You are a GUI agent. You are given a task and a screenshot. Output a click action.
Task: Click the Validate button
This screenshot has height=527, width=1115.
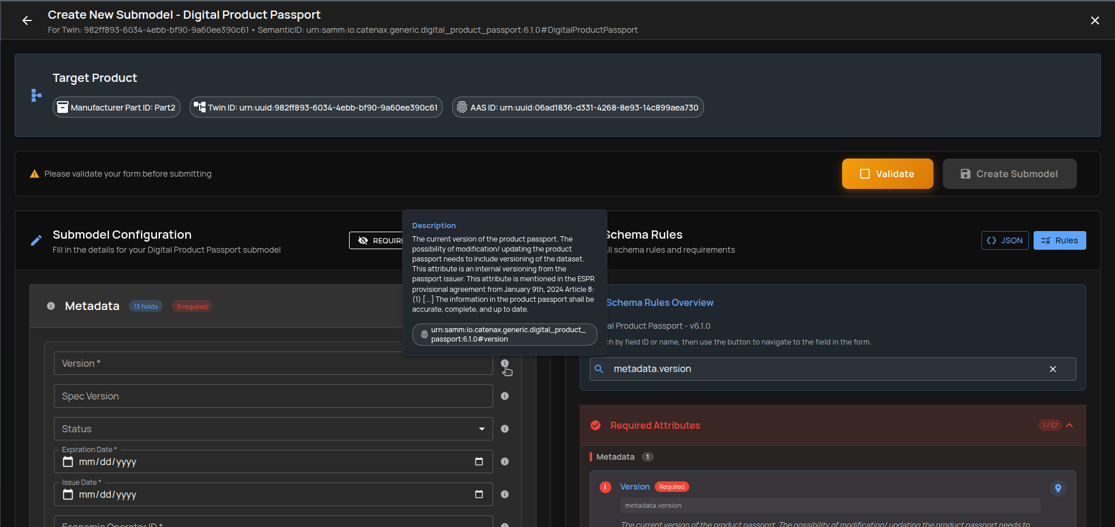tap(887, 174)
